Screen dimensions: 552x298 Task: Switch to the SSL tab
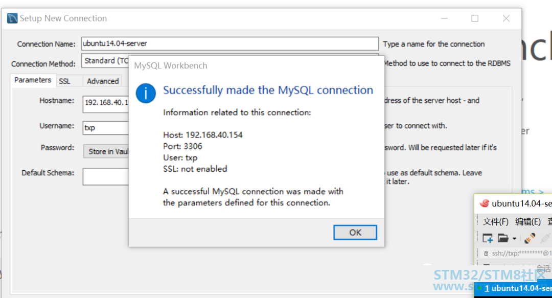64,81
